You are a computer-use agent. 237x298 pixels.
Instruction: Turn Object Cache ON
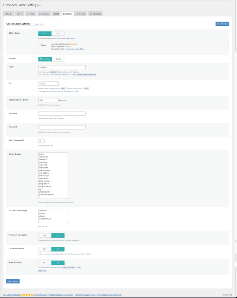click(58, 34)
